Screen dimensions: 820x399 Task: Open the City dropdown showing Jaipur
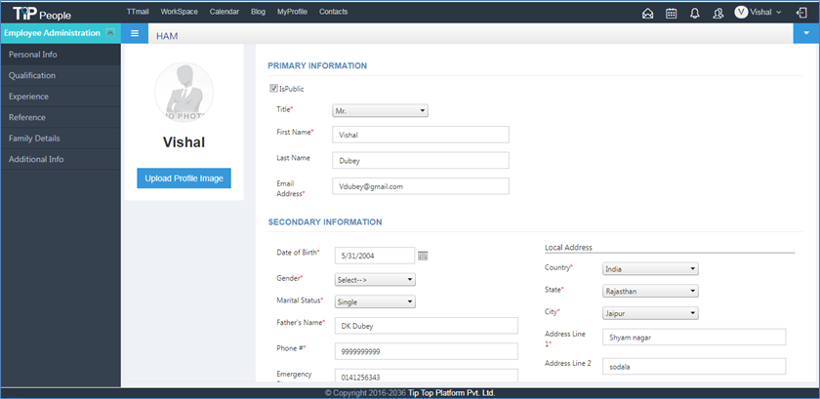(650, 313)
